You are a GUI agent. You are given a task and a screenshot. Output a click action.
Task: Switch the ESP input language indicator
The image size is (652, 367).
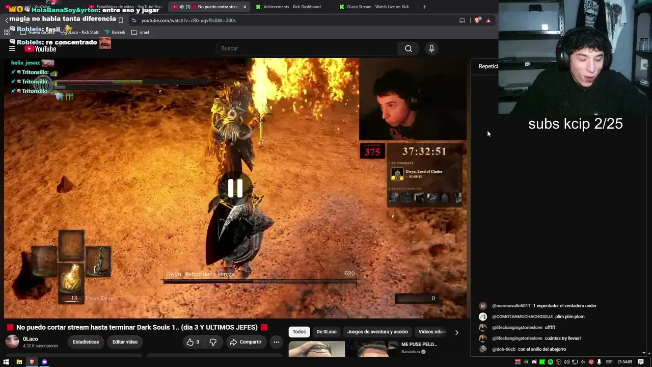click(x=609, y=362)
